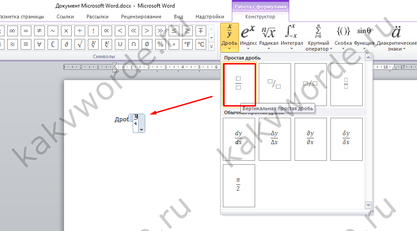Insert the partial differential symbol
The image size is (417, 231).
pyautogui.click(x=66, y=44)
